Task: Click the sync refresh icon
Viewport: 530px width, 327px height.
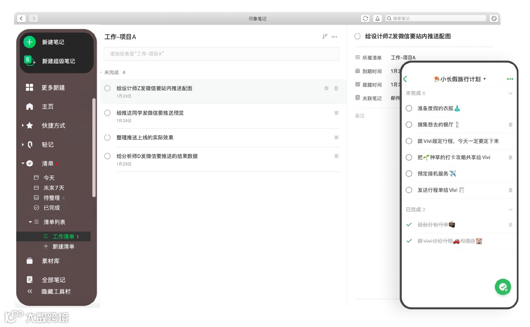Action: (x=366, y=18)
